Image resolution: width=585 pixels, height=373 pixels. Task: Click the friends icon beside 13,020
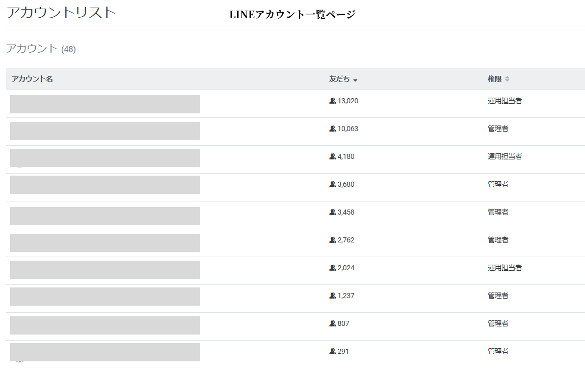point(332,101)
